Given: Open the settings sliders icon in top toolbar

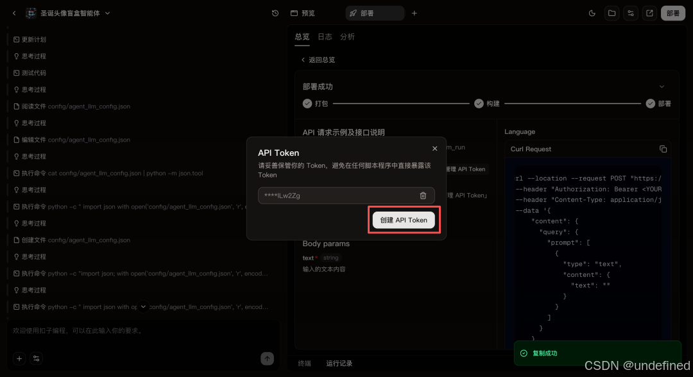Looking at the screenshot, I should (x=631, y=13).
